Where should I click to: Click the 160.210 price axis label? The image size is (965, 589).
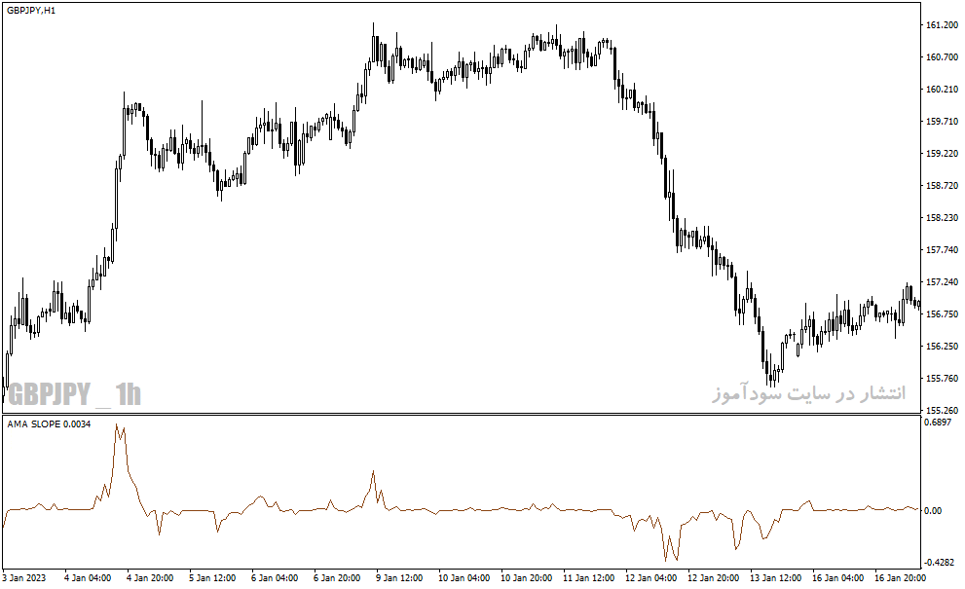pyautogui.click(x=943, y=90)
